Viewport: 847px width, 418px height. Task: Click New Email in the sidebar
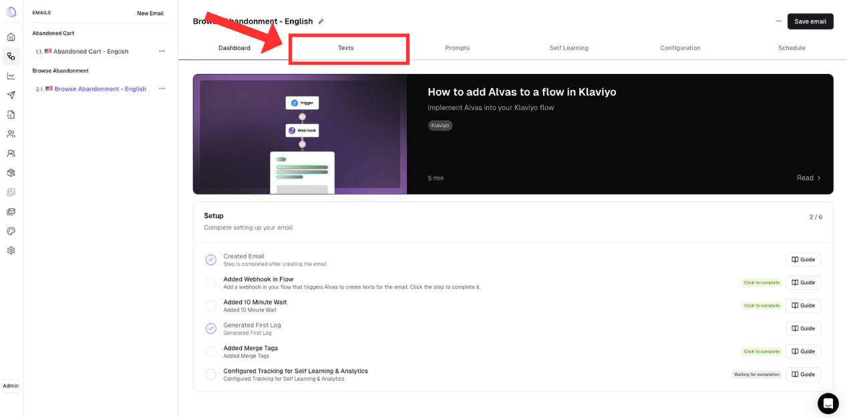[150, 13]
